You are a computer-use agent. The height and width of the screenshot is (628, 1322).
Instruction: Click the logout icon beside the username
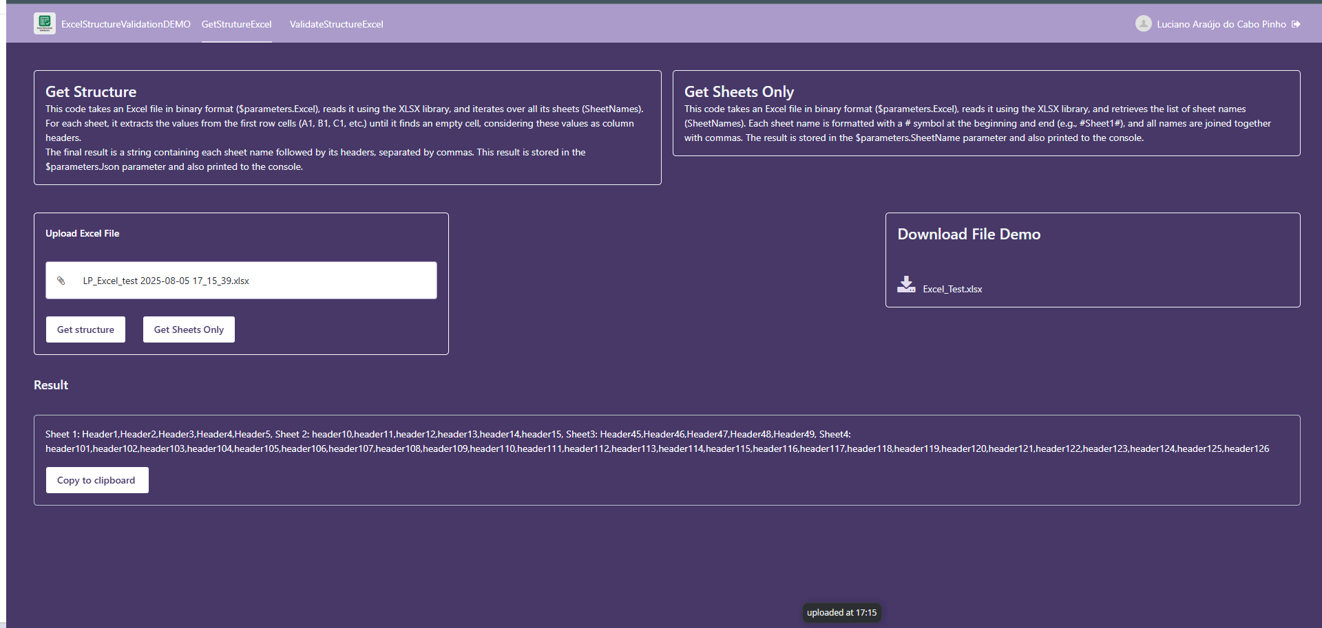point(1296,24)
